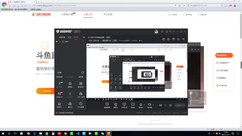Screen dimensions: 242x136
Task: Select PC客户端 in the right sidebar
Action: (x=221, y=86)
